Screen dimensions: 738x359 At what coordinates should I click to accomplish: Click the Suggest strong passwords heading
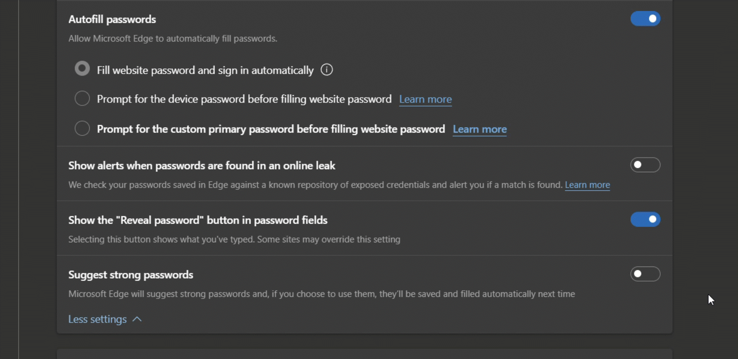[x=131, y=275]
